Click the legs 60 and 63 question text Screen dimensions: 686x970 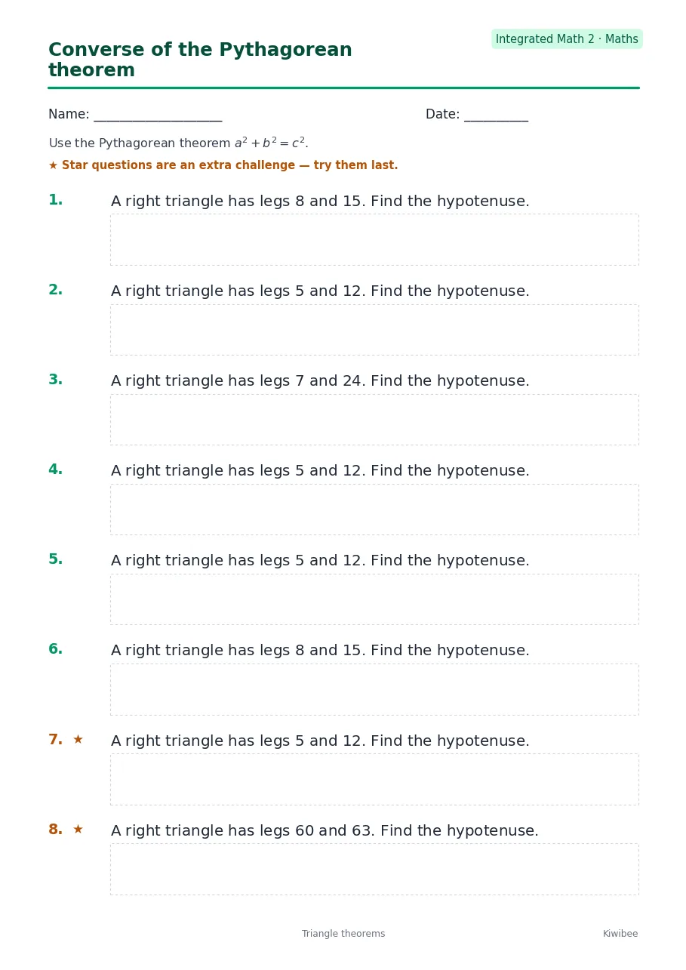coord(325,831)
